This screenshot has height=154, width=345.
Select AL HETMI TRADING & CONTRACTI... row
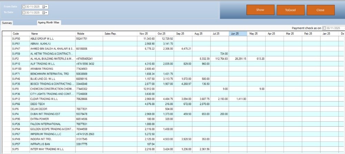click(52, 54)
